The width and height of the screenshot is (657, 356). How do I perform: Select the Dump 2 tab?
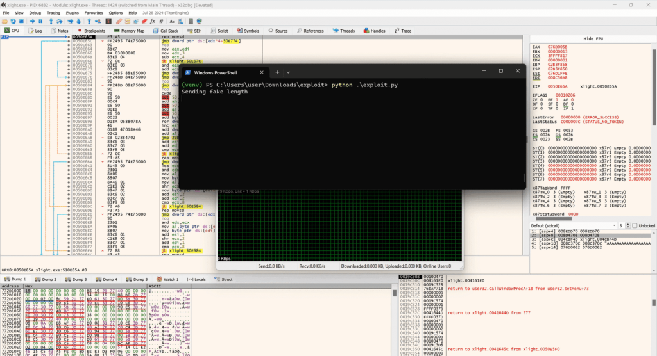pyautogui.click(x=46, y=279)
